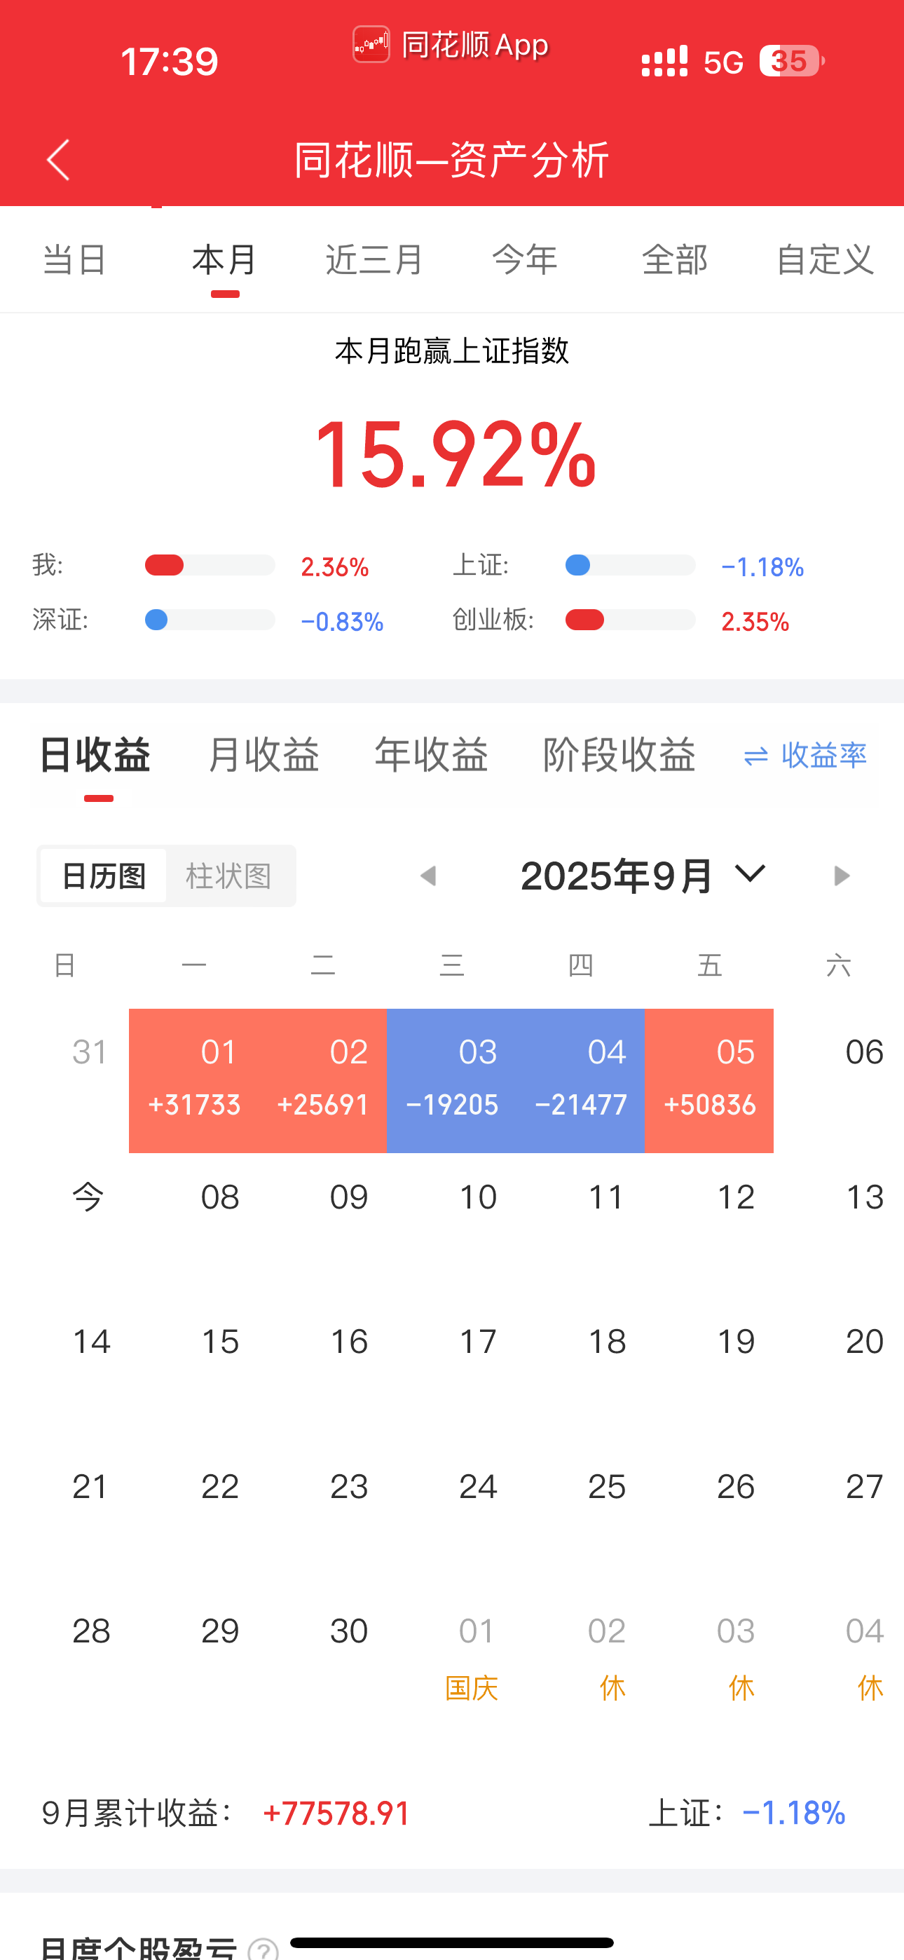This screenshot has height=1960, width=904.
Task: Tap the 创业板 return progress bar
Action: pos(630,620)
